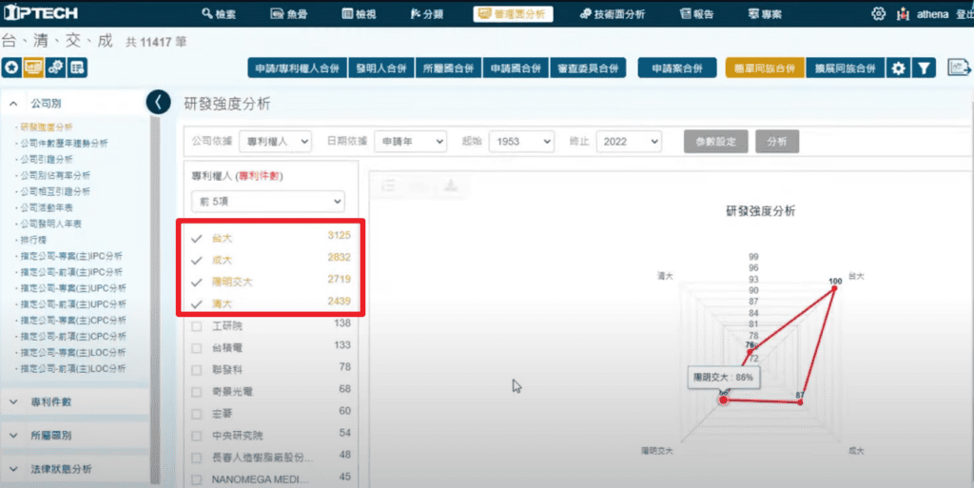Enable the 台積電 checkbox

pyautogui.click(x=197, y=346)
